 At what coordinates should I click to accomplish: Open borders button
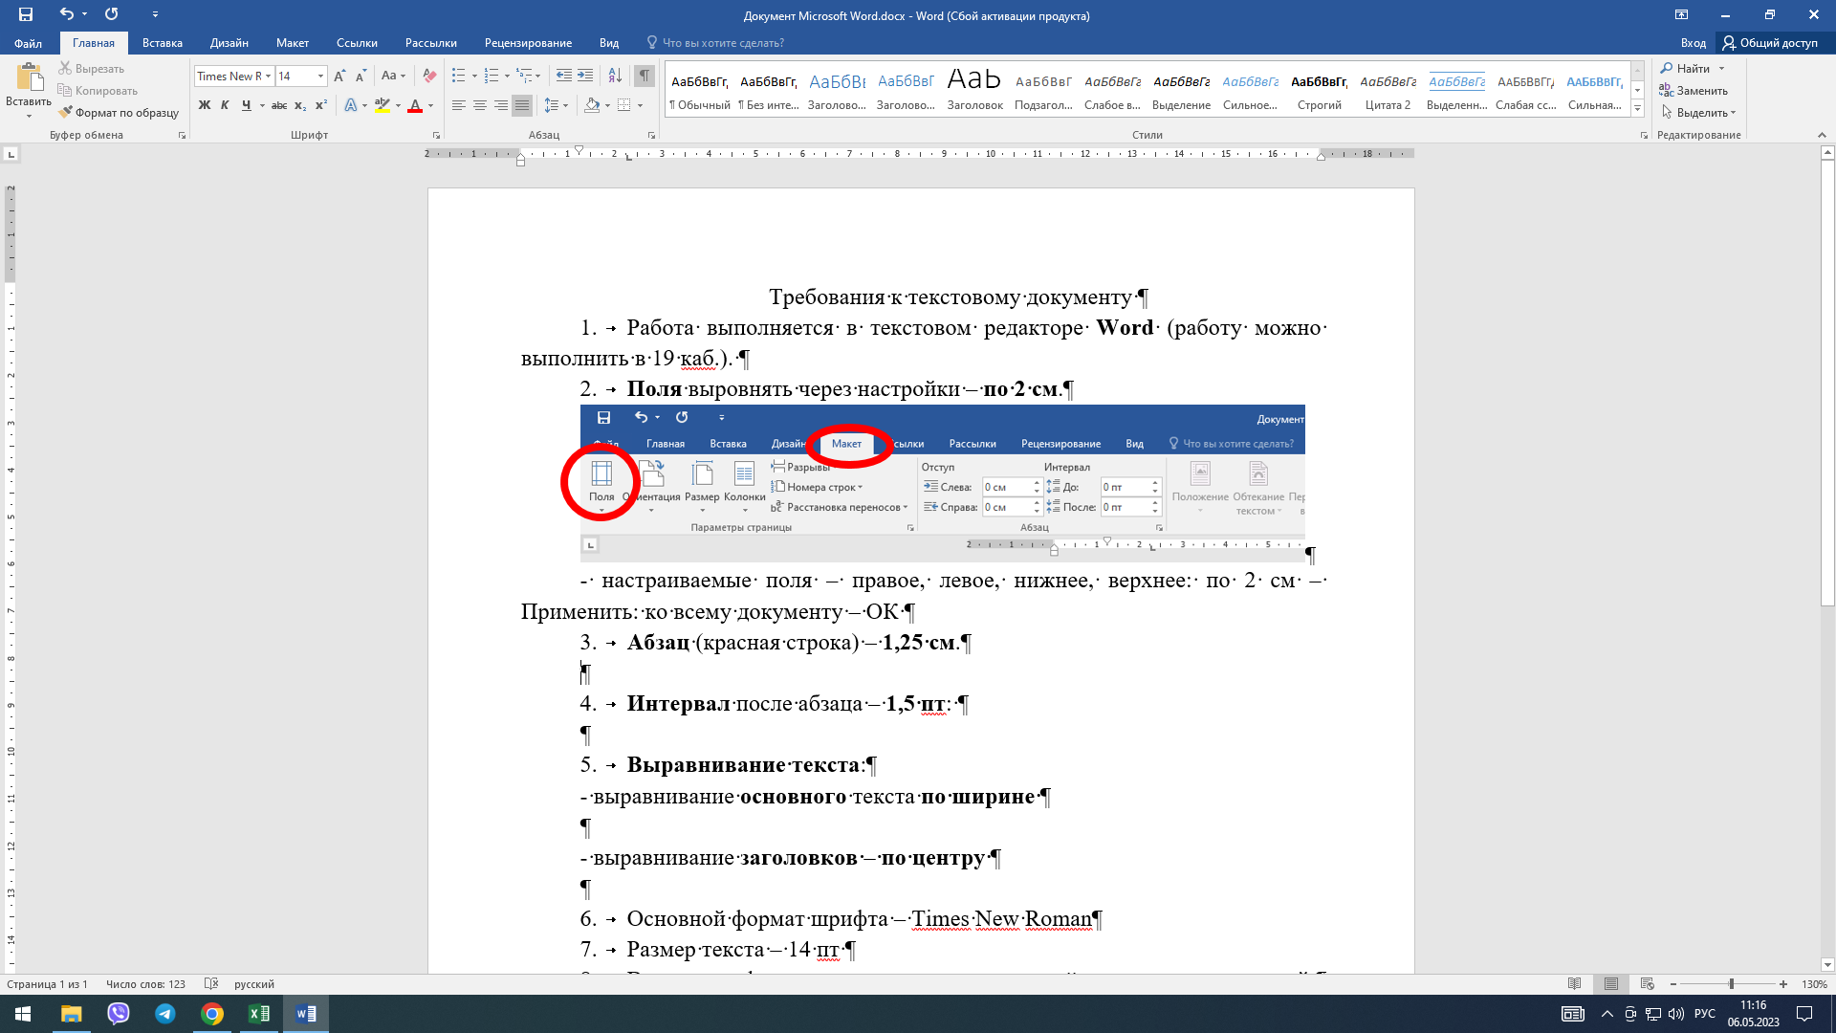pyautogui.click(x=624, y=105)
